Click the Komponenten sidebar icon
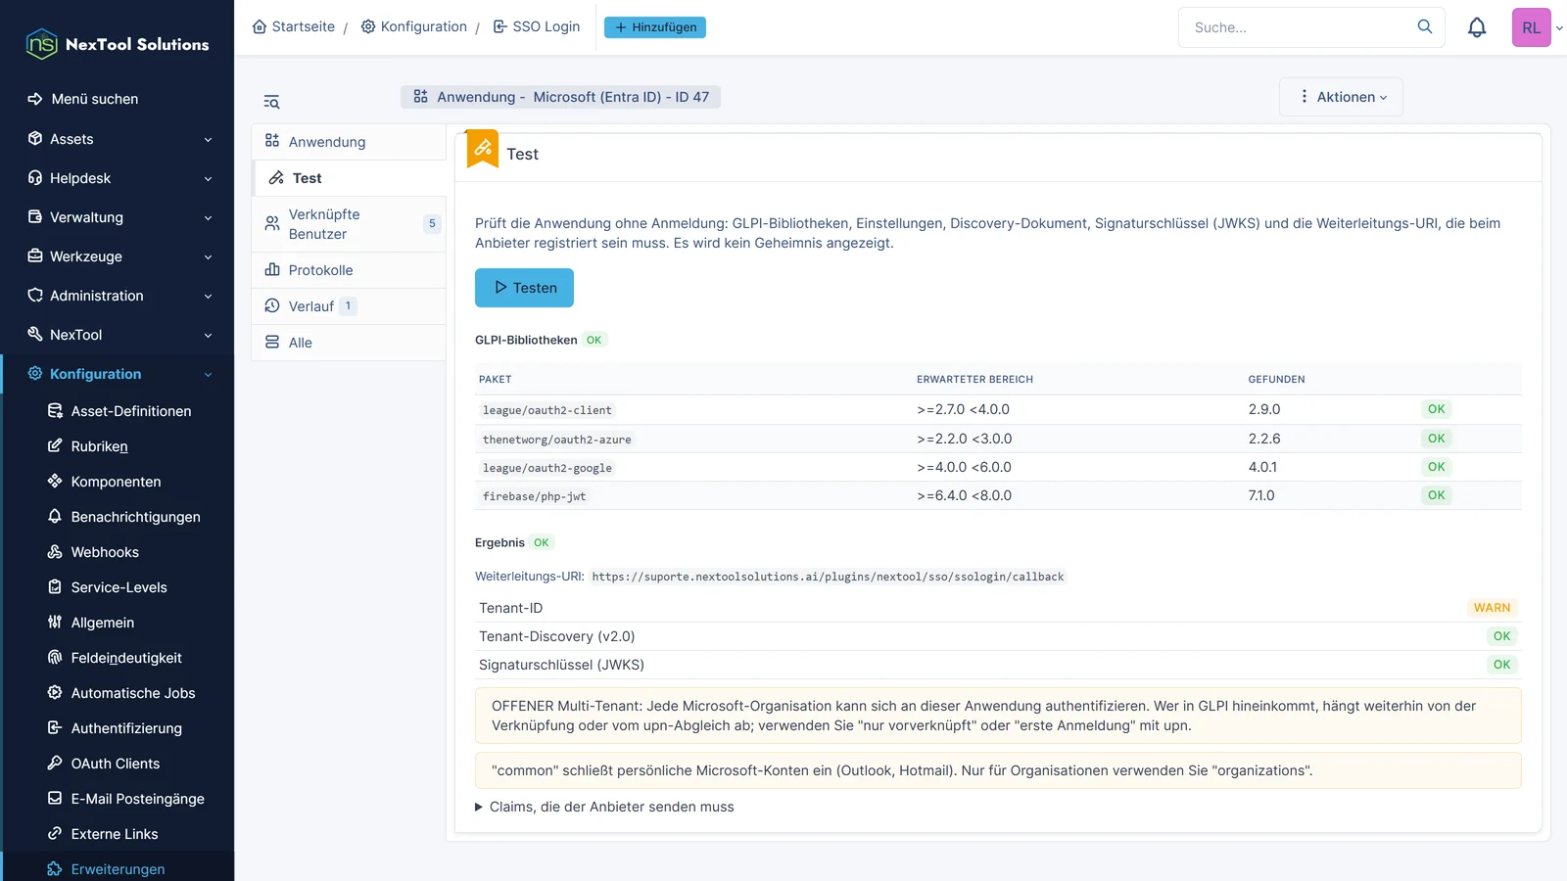Viewport: 1567px width, 881px height. [x=55, y=482]
